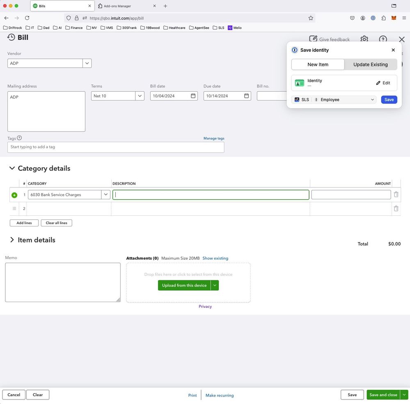Image resolution: width=410 pixels, height=404 pixels.
Task: Bookmark this page with star icon
Action: [311, 18]
